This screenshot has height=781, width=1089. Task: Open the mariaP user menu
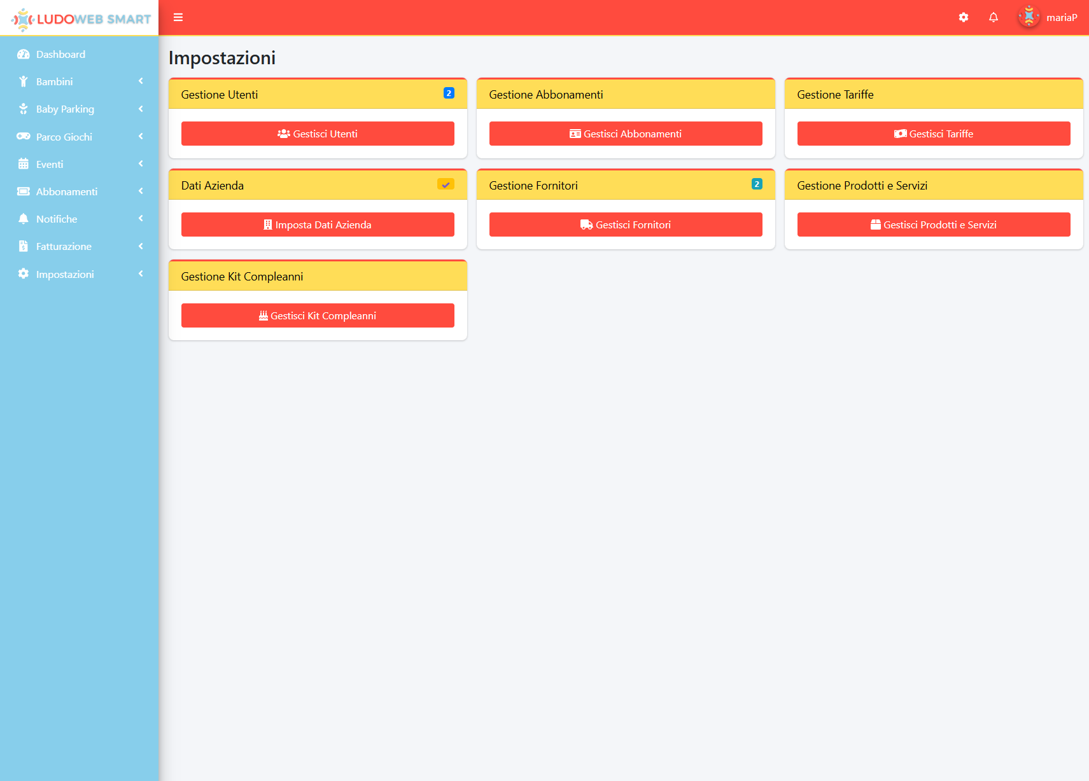click(x=1047, y=17)
